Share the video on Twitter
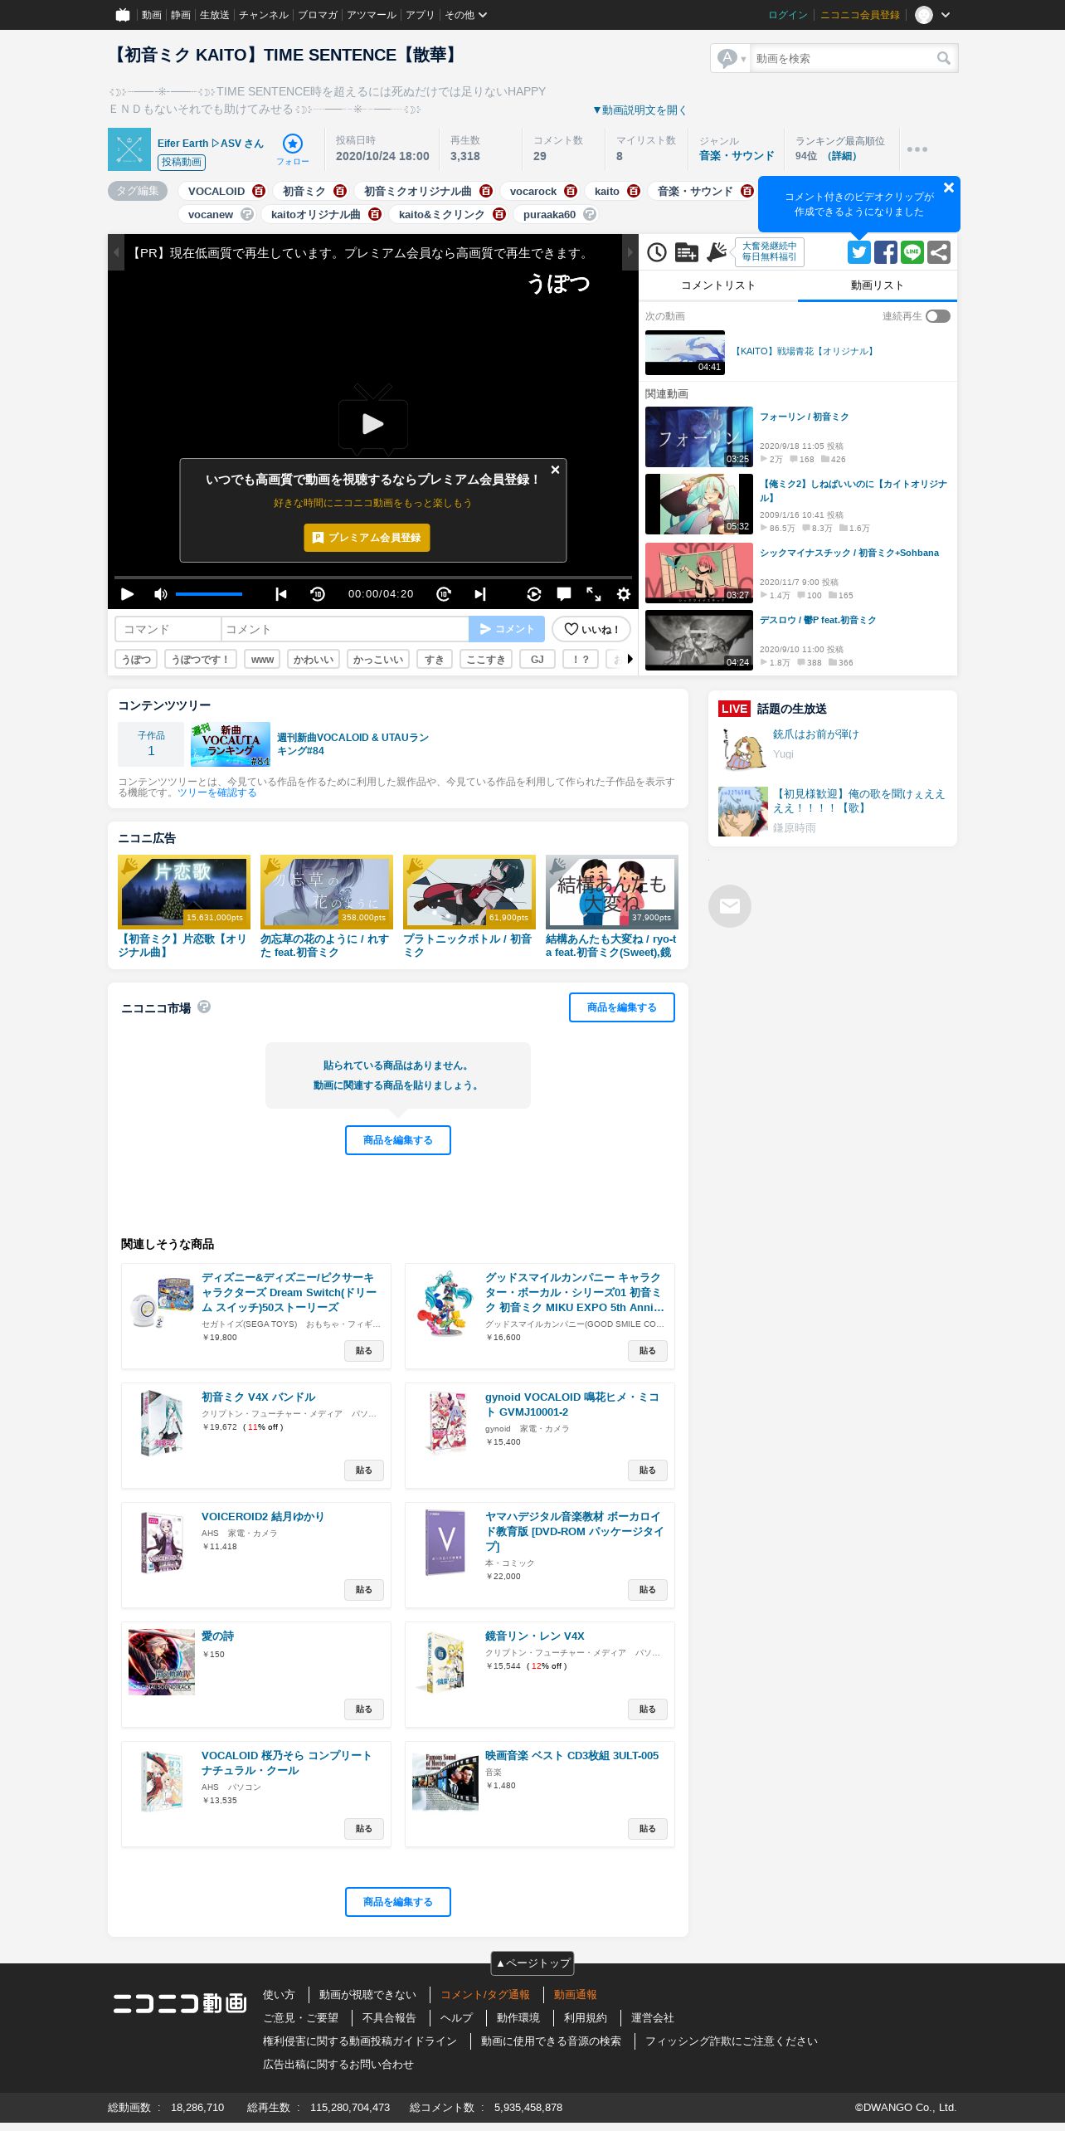 pos(859,252)
